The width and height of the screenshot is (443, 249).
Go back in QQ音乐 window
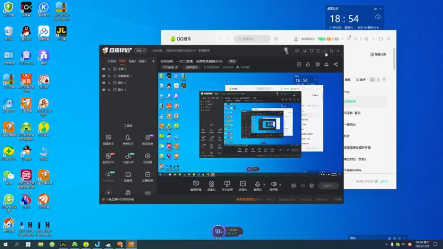(219, 39)
